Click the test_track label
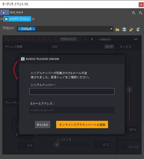Image resolution: width=144 pixels, height=159 pixels. tap(17, 12)
